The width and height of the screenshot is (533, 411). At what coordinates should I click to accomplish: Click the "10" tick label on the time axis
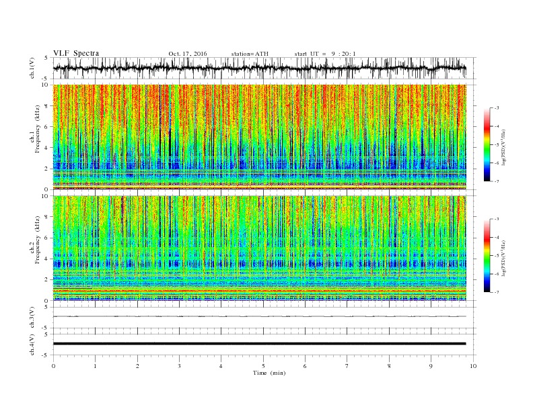pyautogui.click(x=473, y=366)
